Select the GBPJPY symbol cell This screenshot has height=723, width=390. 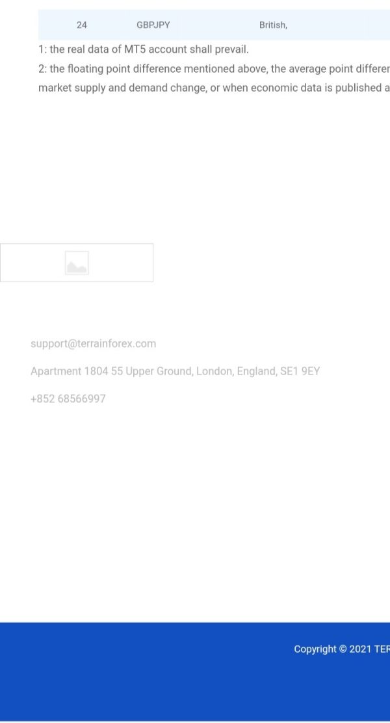point(153,25)
